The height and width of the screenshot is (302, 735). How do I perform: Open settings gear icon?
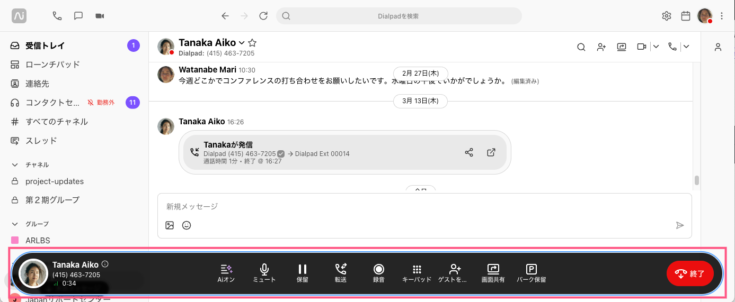tap(667, 16)
